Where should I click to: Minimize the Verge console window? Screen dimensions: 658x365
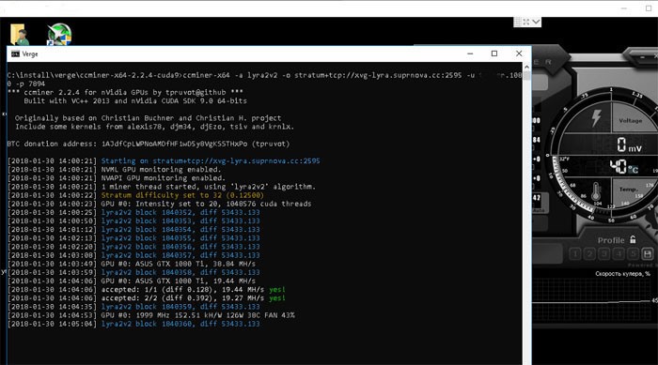tap(470, 53)
